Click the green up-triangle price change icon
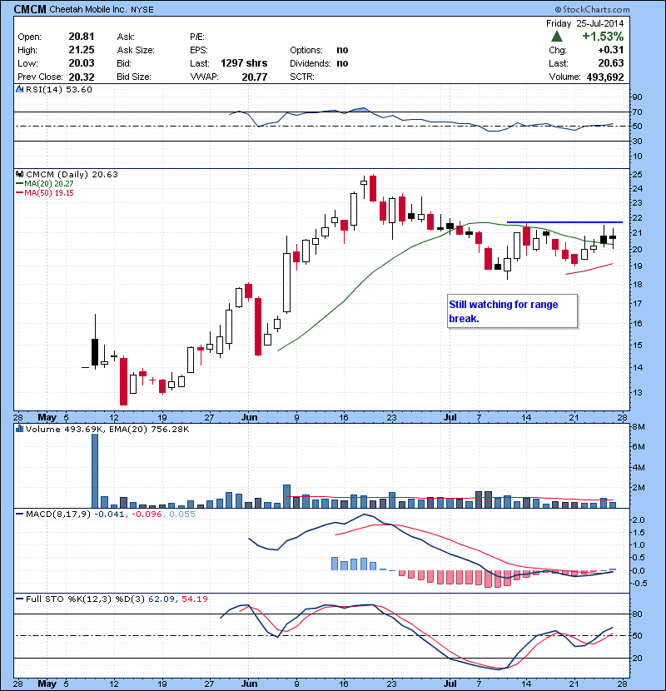This screenshot has width=666, height=691. click(557, 36)
